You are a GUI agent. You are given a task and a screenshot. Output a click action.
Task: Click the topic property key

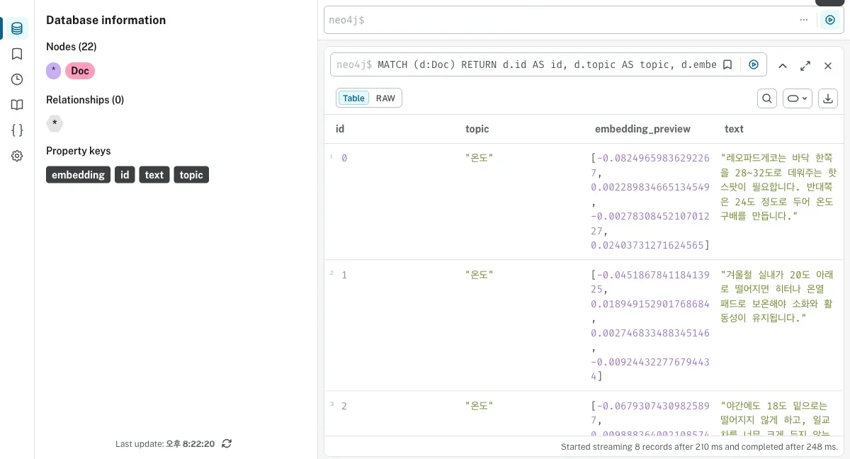(191, 175)
